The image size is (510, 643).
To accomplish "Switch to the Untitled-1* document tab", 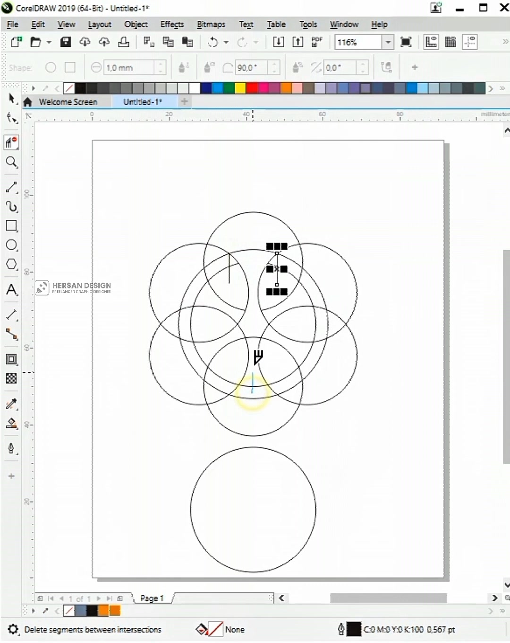I will (x=143, y=102).
